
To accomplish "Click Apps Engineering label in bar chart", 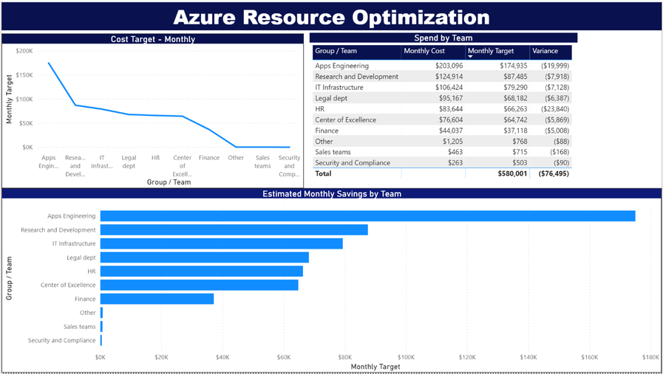I will 72,215.
